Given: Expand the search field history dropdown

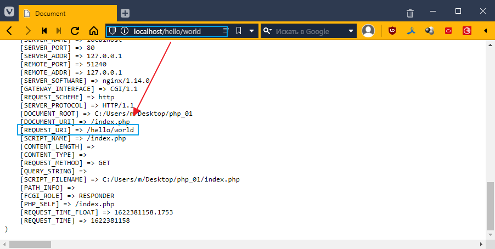Looking at the screenshot, I should point(351,31).
